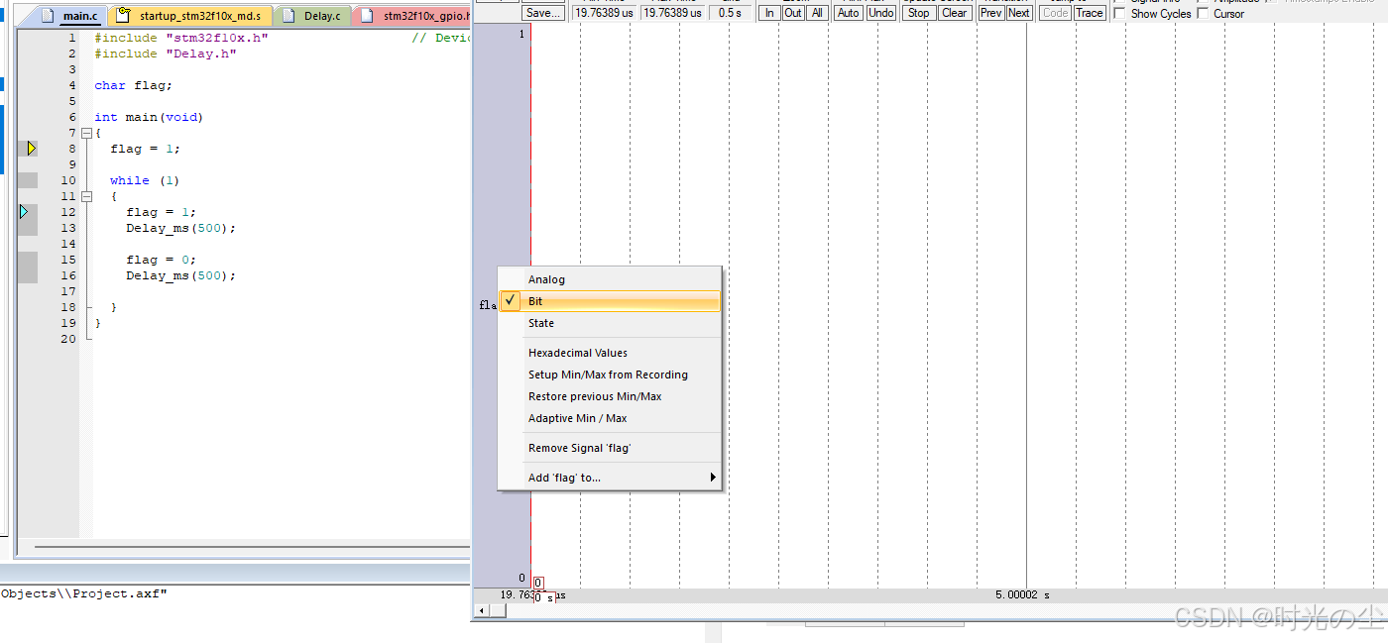Viewport: 1388px width, 643px height.
Task: Click the 'char flag;' declaration line
Action: pyautogui.click(x=133, y=85)
